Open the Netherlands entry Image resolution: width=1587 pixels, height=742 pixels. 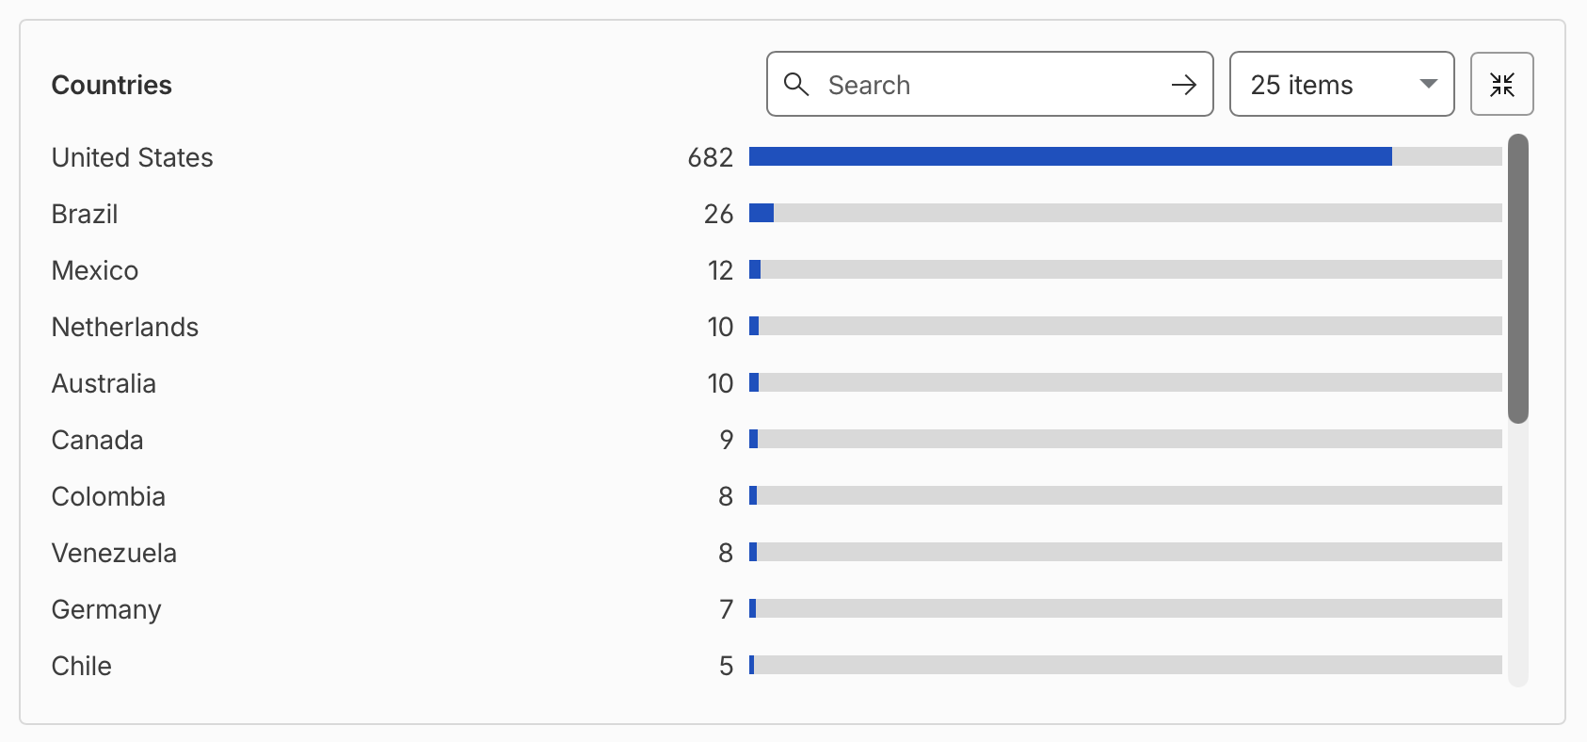point(125,327)
